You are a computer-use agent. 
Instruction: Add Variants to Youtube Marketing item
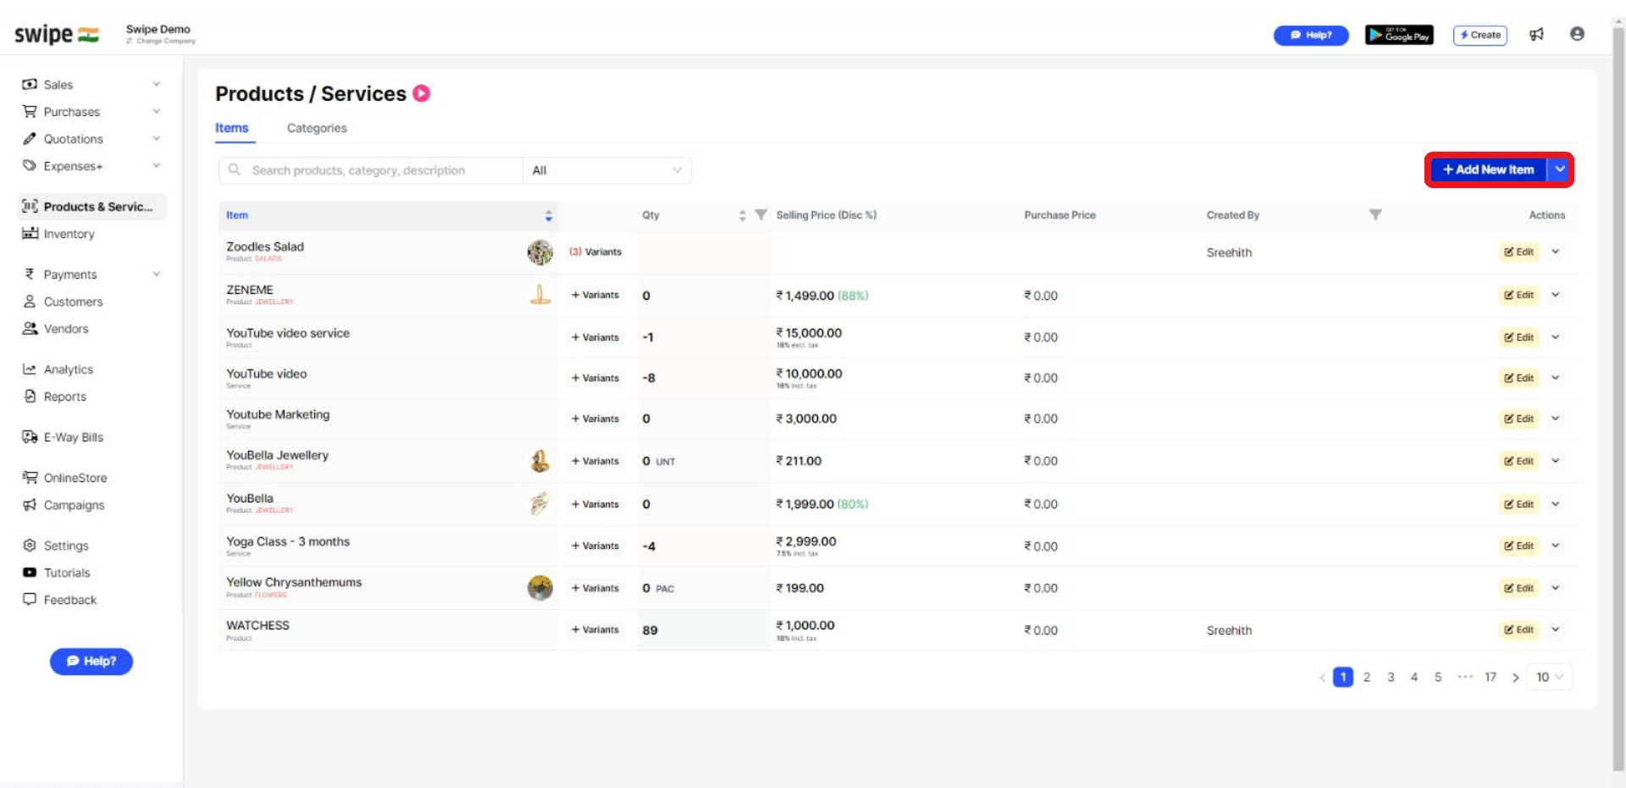tap(595, 419)
